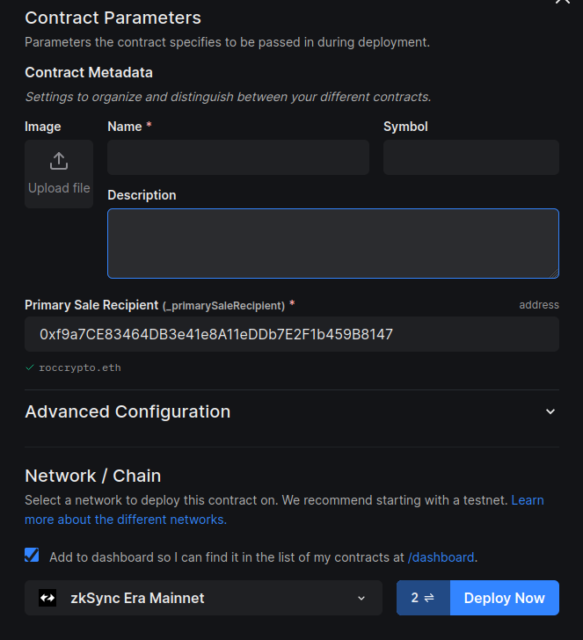Click the network dropdown chevron arrow
The width and height of the screenshot is (583, 640).
[361, 599]
